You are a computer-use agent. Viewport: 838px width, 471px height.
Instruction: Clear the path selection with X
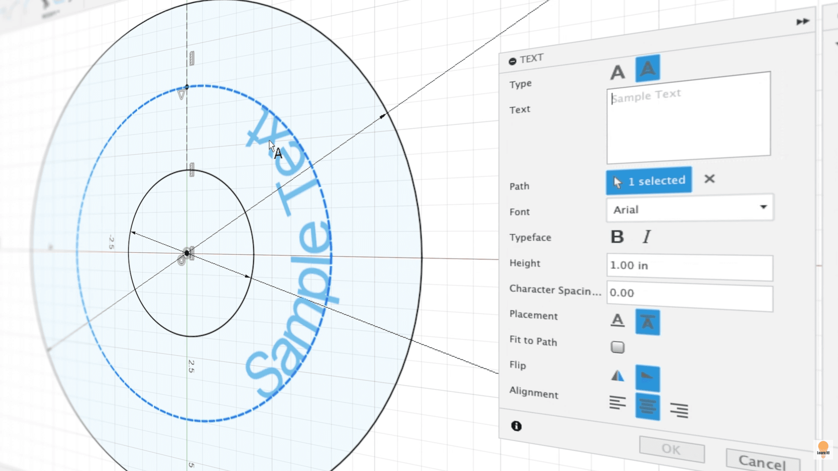coord(710,179)
